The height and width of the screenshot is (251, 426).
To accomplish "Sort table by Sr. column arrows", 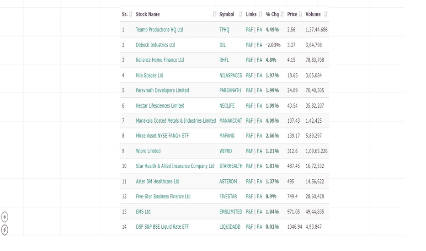I will pos(131,14).
